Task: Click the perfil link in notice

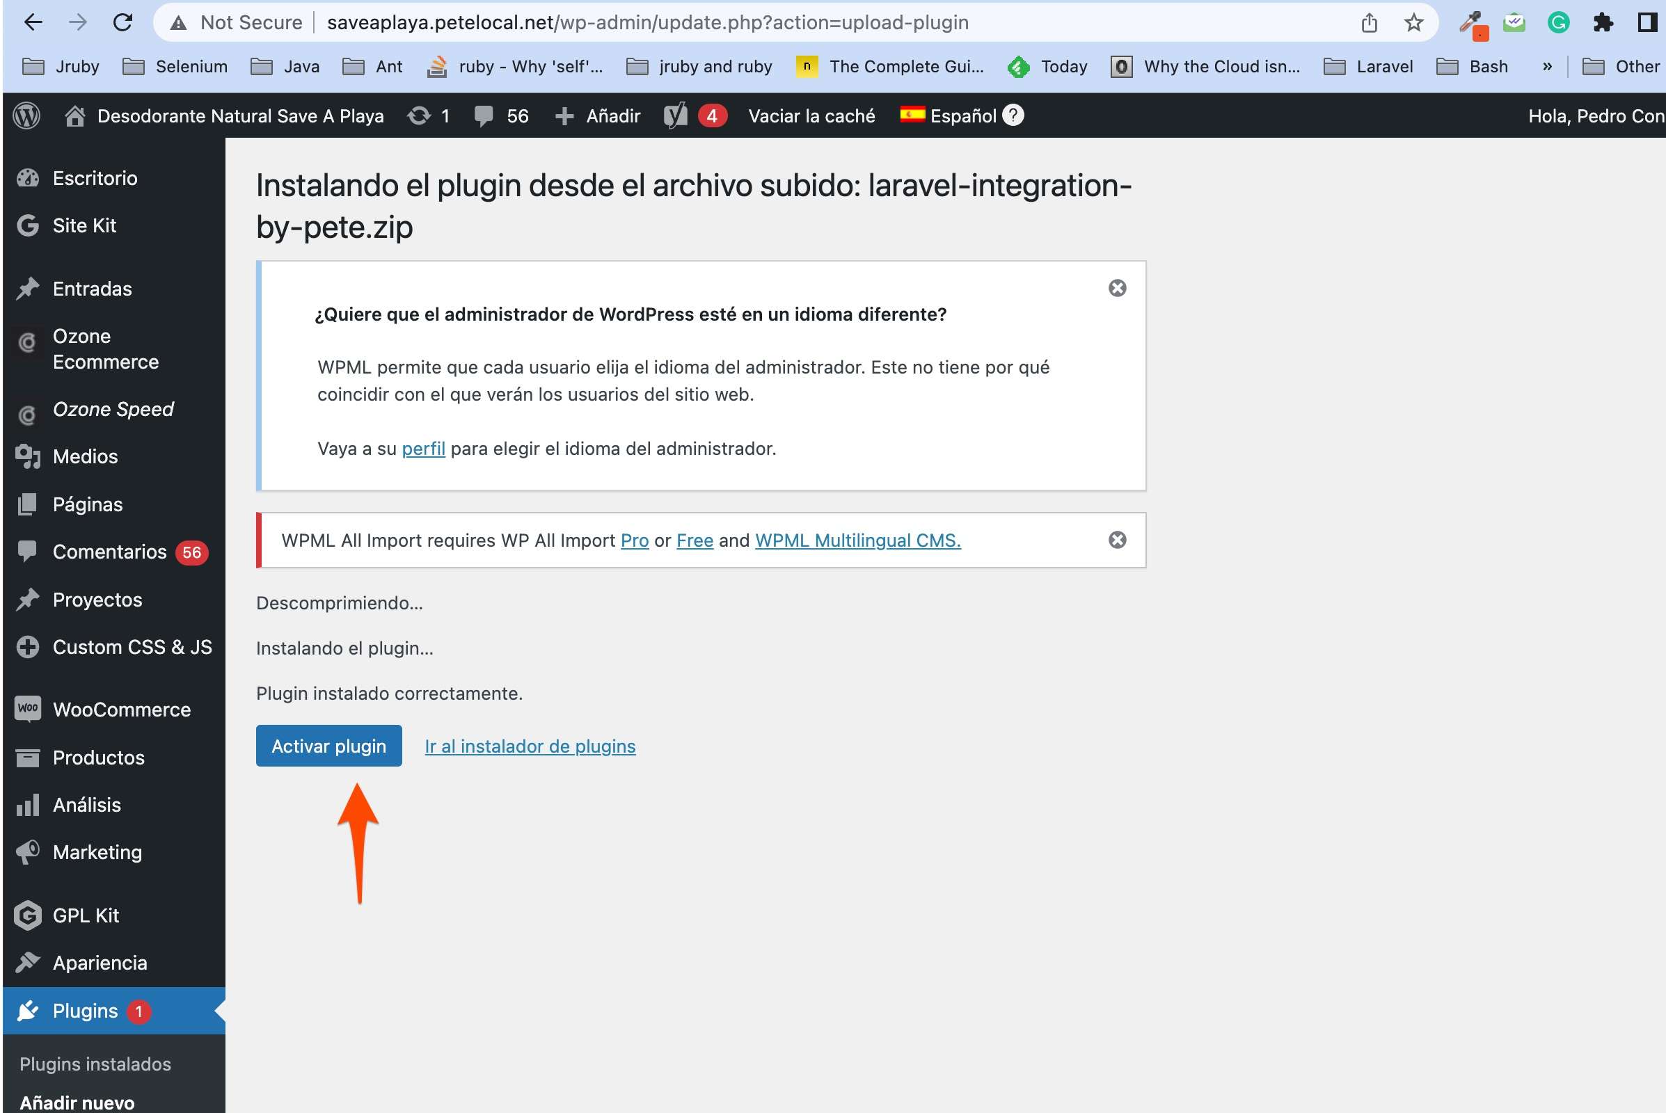Action: pos(423,449)
